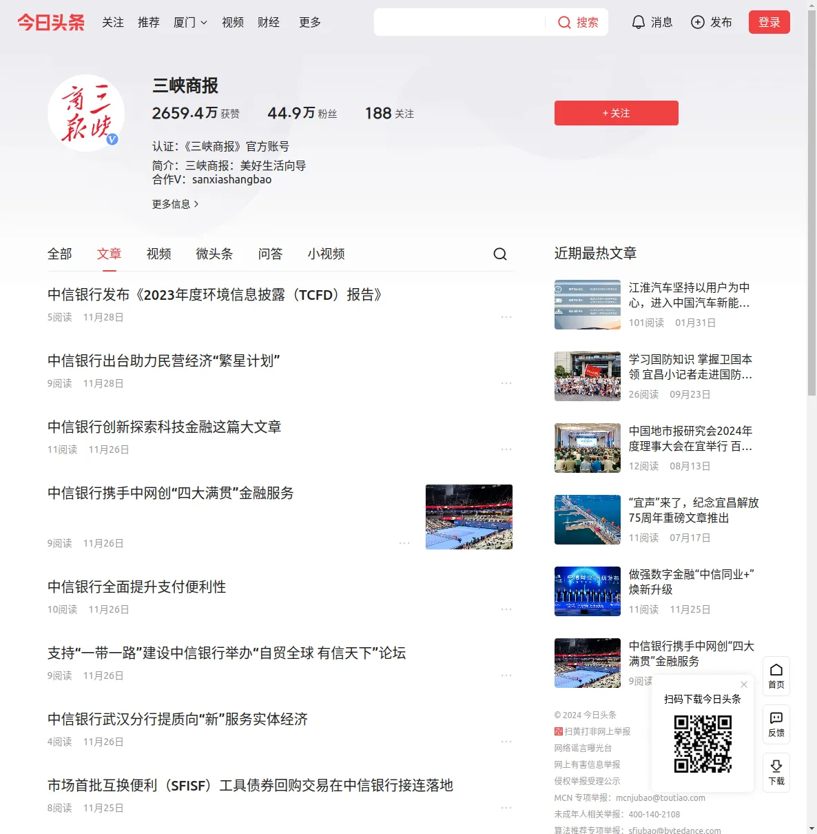Viewport: 817px width, 834px height.
Task: Click 三峡商报 profile avatar
Action: pyautogui.click(x=86, y=113)
